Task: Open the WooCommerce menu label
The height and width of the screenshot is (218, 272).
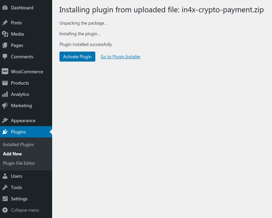Action: point(27,72)
